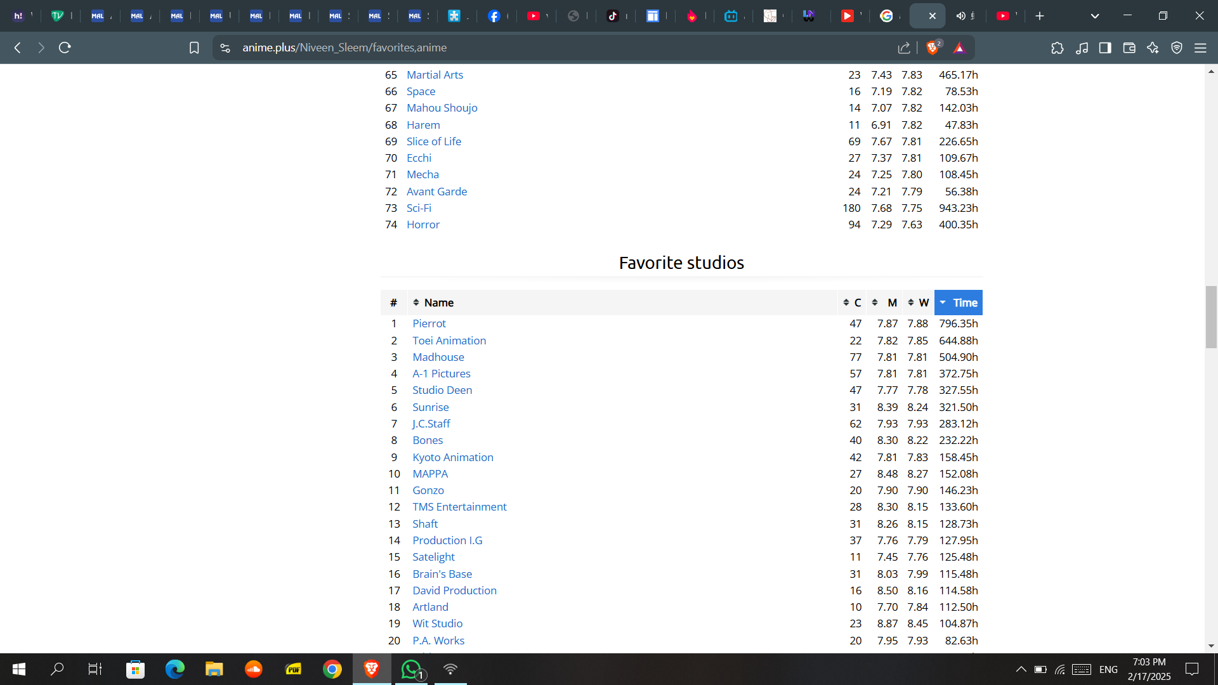Open Task View on taskbar
Screen dimensions: 1218x685
pos(95,669)
